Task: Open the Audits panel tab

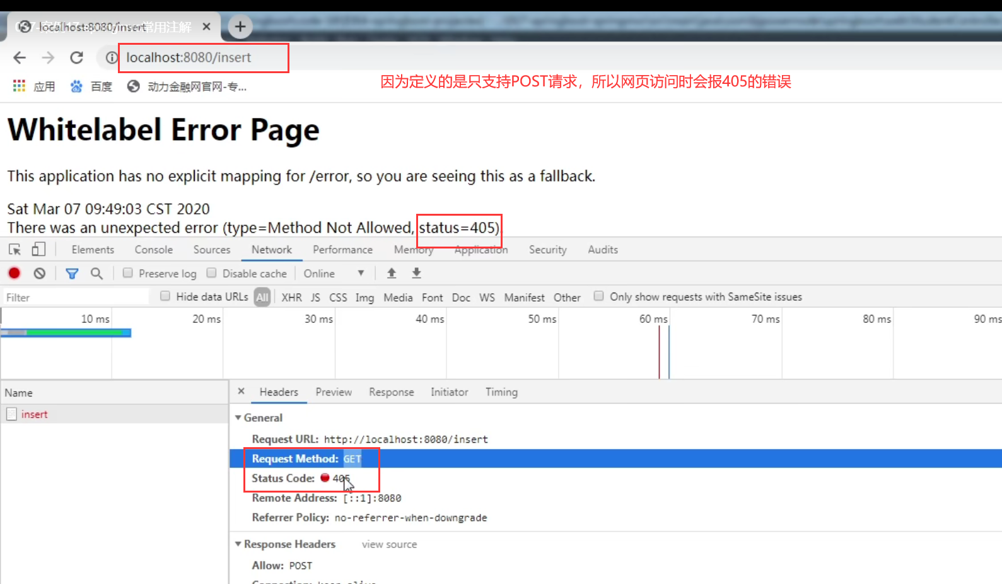Action: pos(603,250)
